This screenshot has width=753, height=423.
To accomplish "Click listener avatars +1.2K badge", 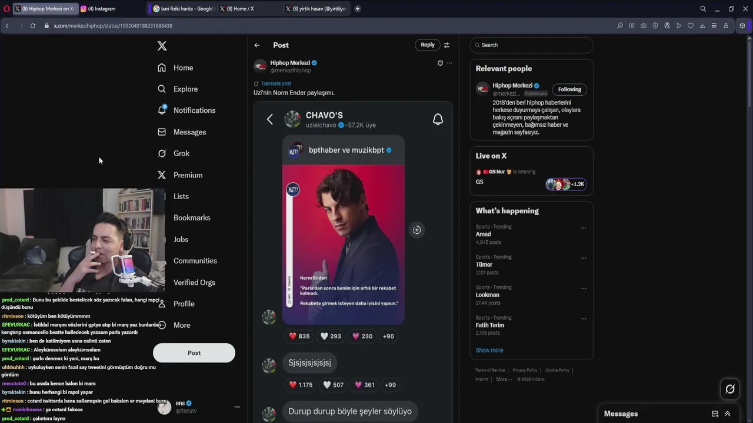I will point(565,184).
